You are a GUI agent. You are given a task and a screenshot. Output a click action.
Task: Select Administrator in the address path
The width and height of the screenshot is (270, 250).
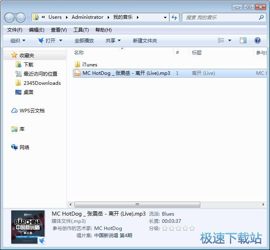tap(87, 17)
